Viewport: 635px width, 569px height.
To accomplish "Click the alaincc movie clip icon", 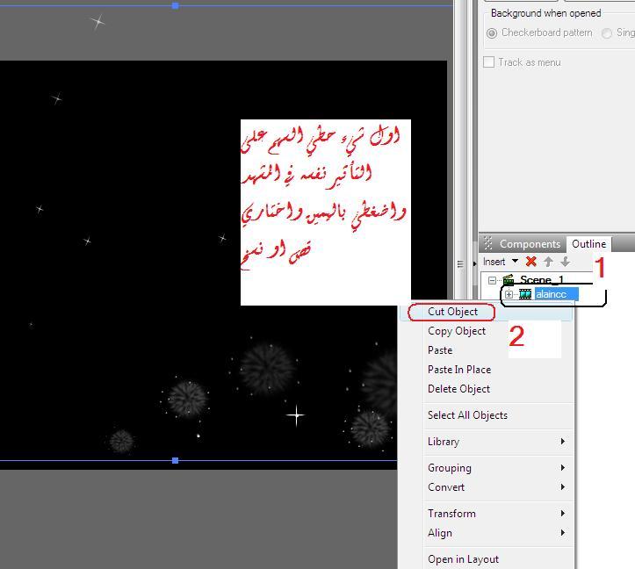I will coord(525,294).
